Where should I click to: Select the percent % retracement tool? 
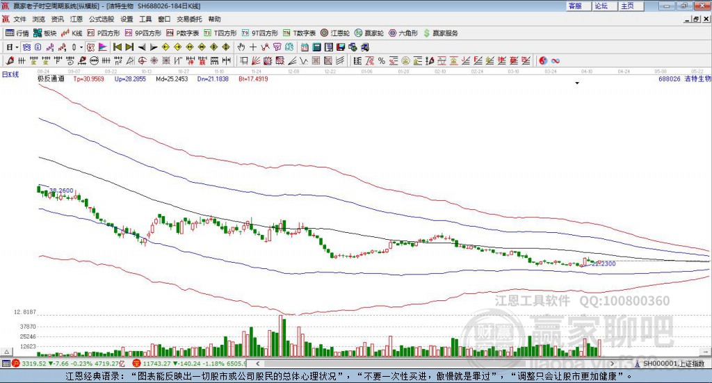point(382,60)
